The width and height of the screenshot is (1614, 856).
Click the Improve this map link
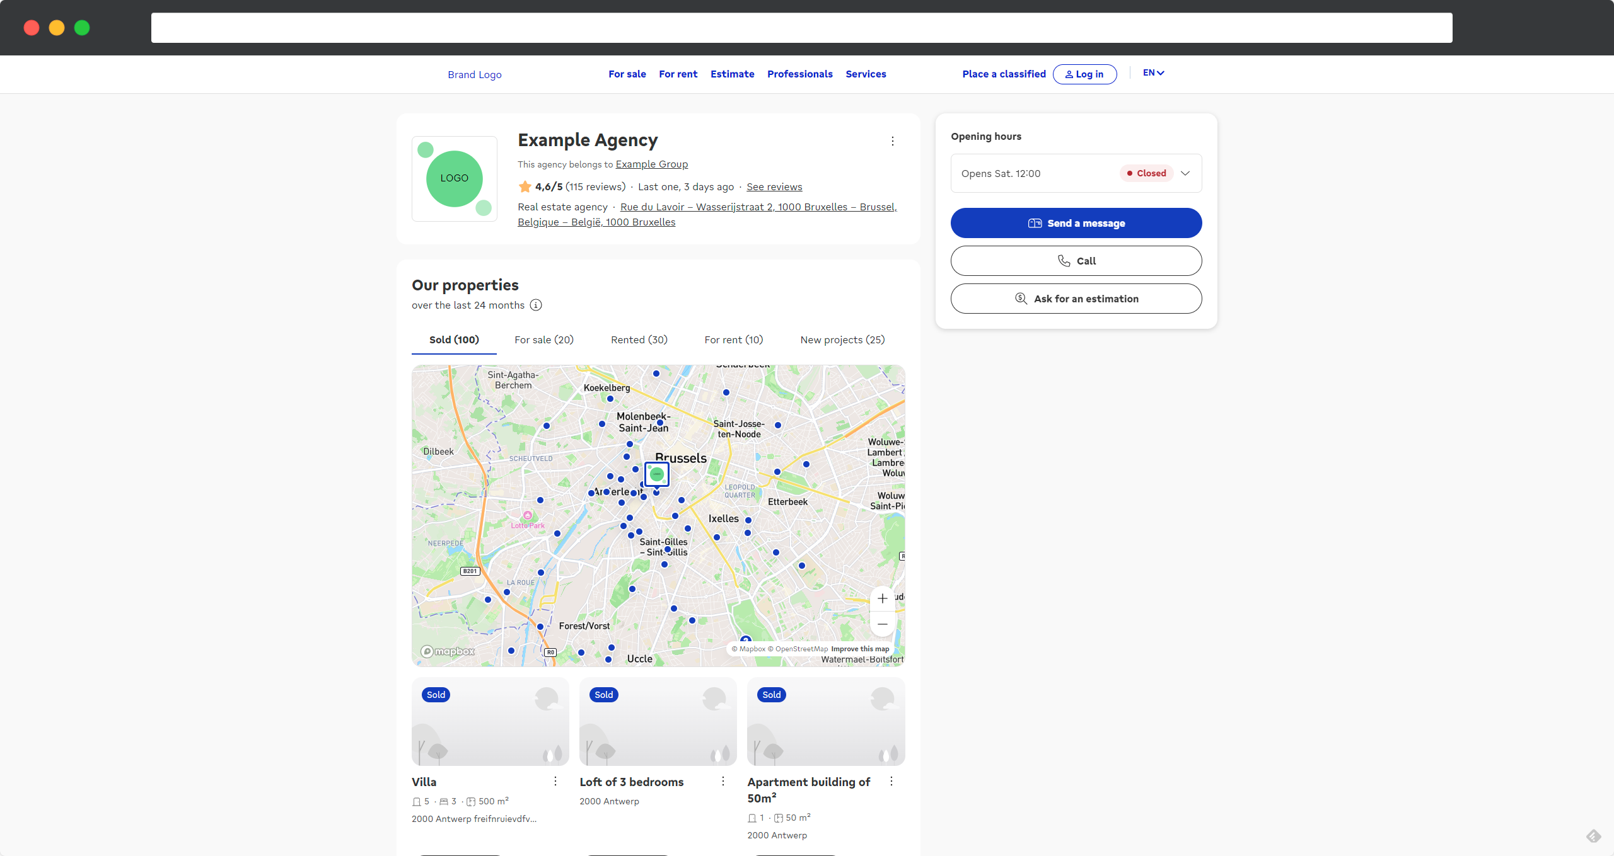(x=860, y=649)
